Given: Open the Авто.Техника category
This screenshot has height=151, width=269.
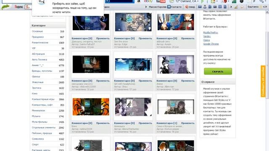Looking at the screenshot, I should tap(40, 60).
